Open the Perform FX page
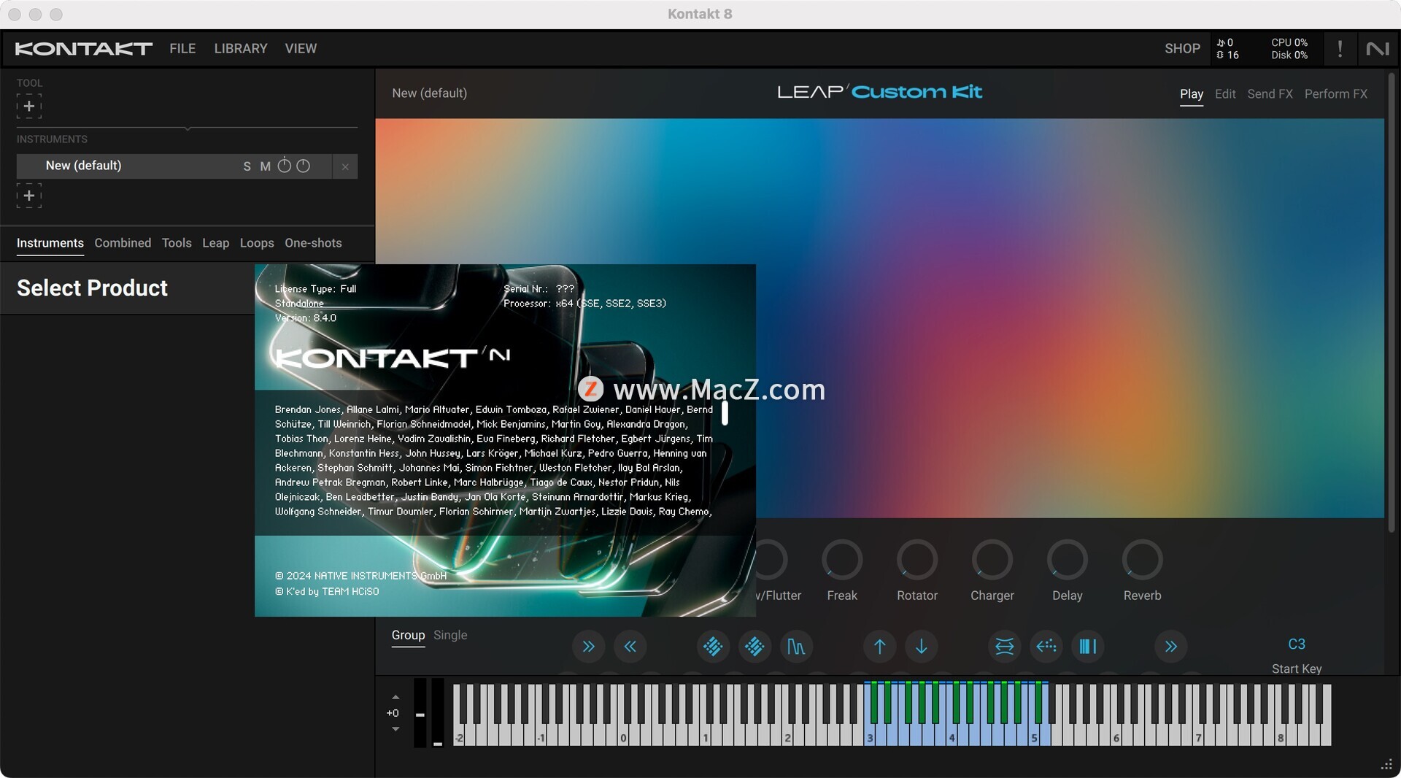The image size is (1401, 778). coord(1335,94)
